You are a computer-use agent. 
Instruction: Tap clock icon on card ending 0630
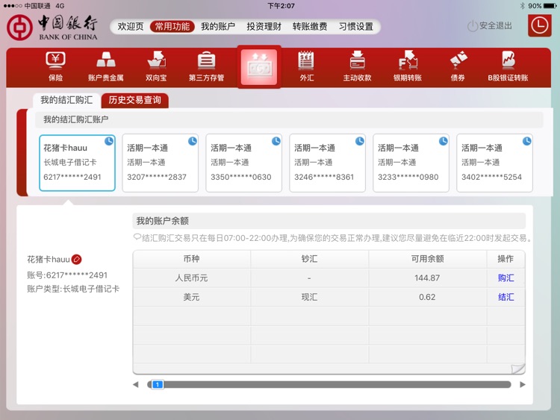pyautogui.click(x=276, y=141)
